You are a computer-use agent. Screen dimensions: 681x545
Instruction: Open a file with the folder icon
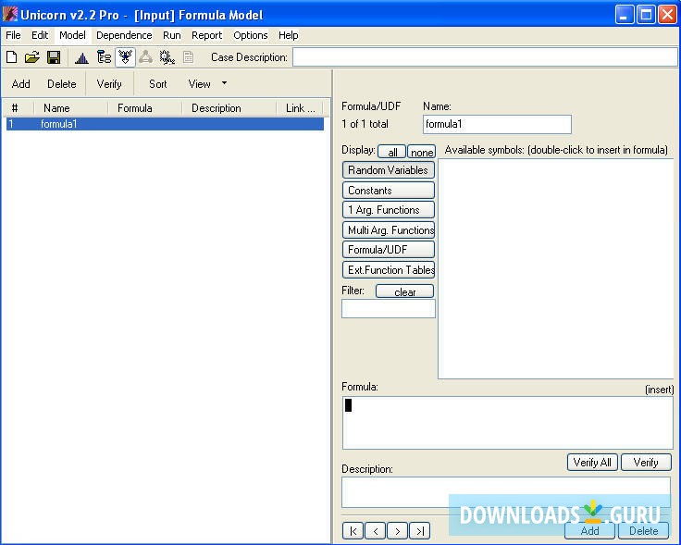32,57
